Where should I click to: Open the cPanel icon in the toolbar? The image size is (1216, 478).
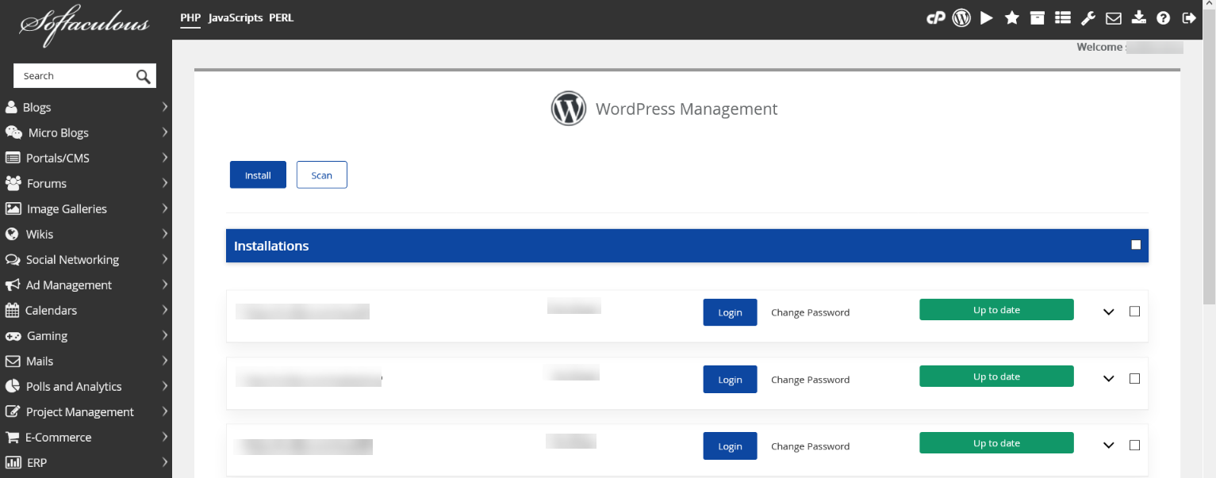[936, 17]
